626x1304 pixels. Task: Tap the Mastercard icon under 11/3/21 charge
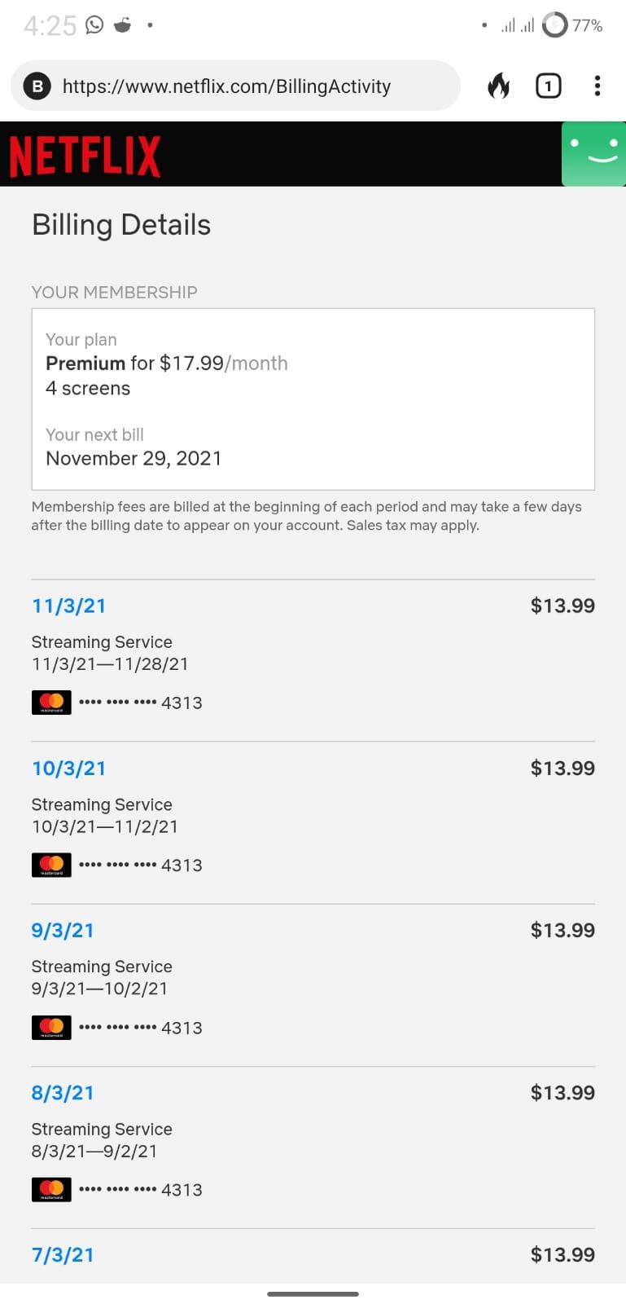coord(51,703)
